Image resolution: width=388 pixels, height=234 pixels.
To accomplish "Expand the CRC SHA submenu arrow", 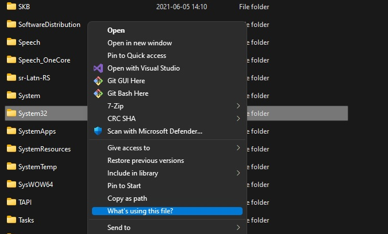I will click(238, 119).
